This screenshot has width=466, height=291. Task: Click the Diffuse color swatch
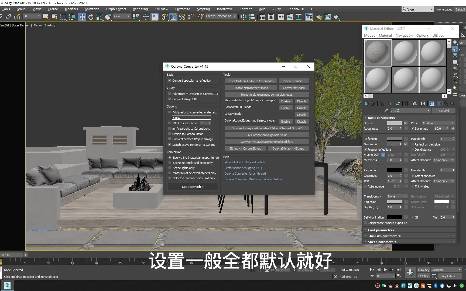(394, 123)
